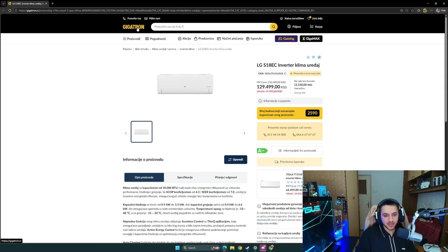Open Informacijski list proizvoda
Screen dimensions: 448x252
297,150
